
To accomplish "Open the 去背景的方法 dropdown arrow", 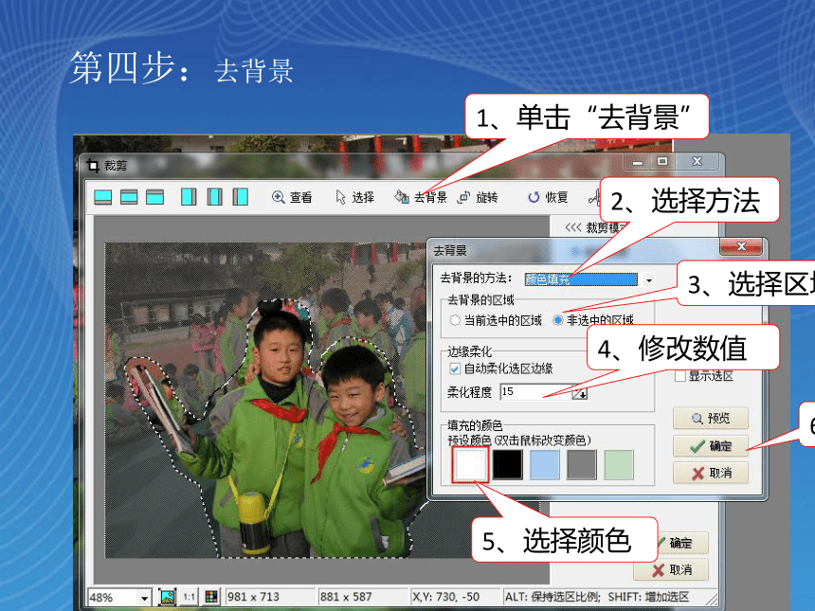I will [648, 280].
